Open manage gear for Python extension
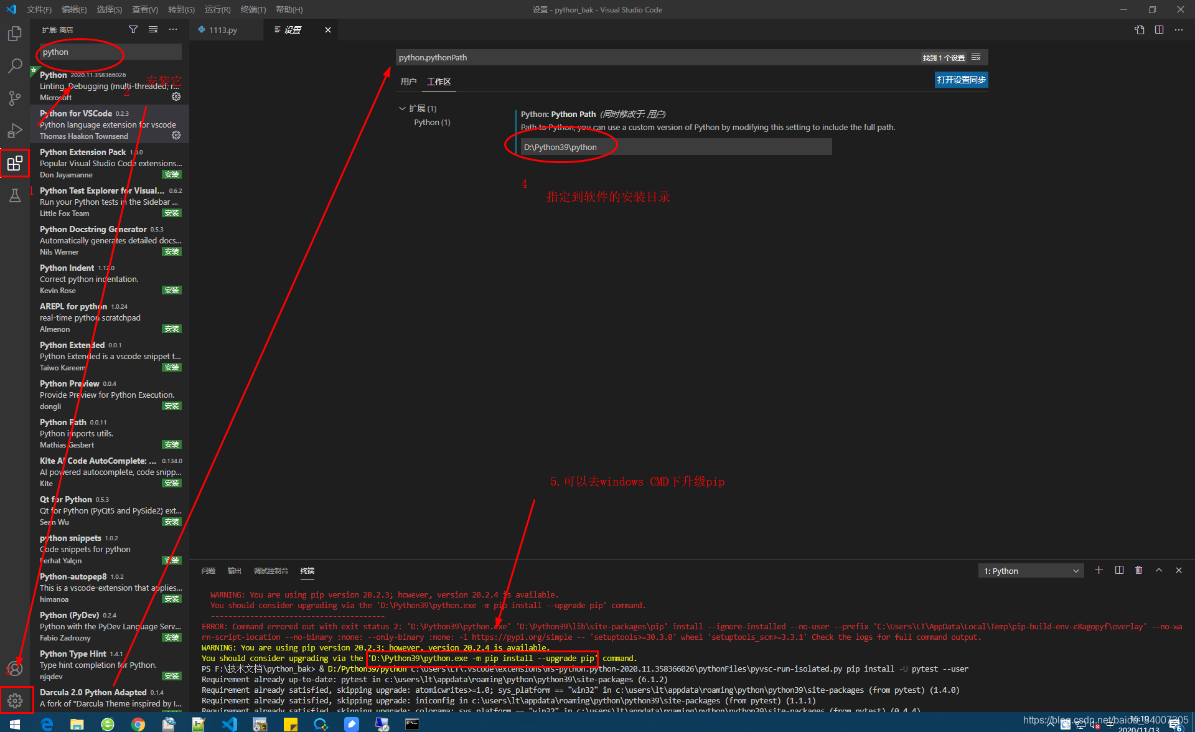The width and height of the screenshot is (1195, 732). [176, 96]
